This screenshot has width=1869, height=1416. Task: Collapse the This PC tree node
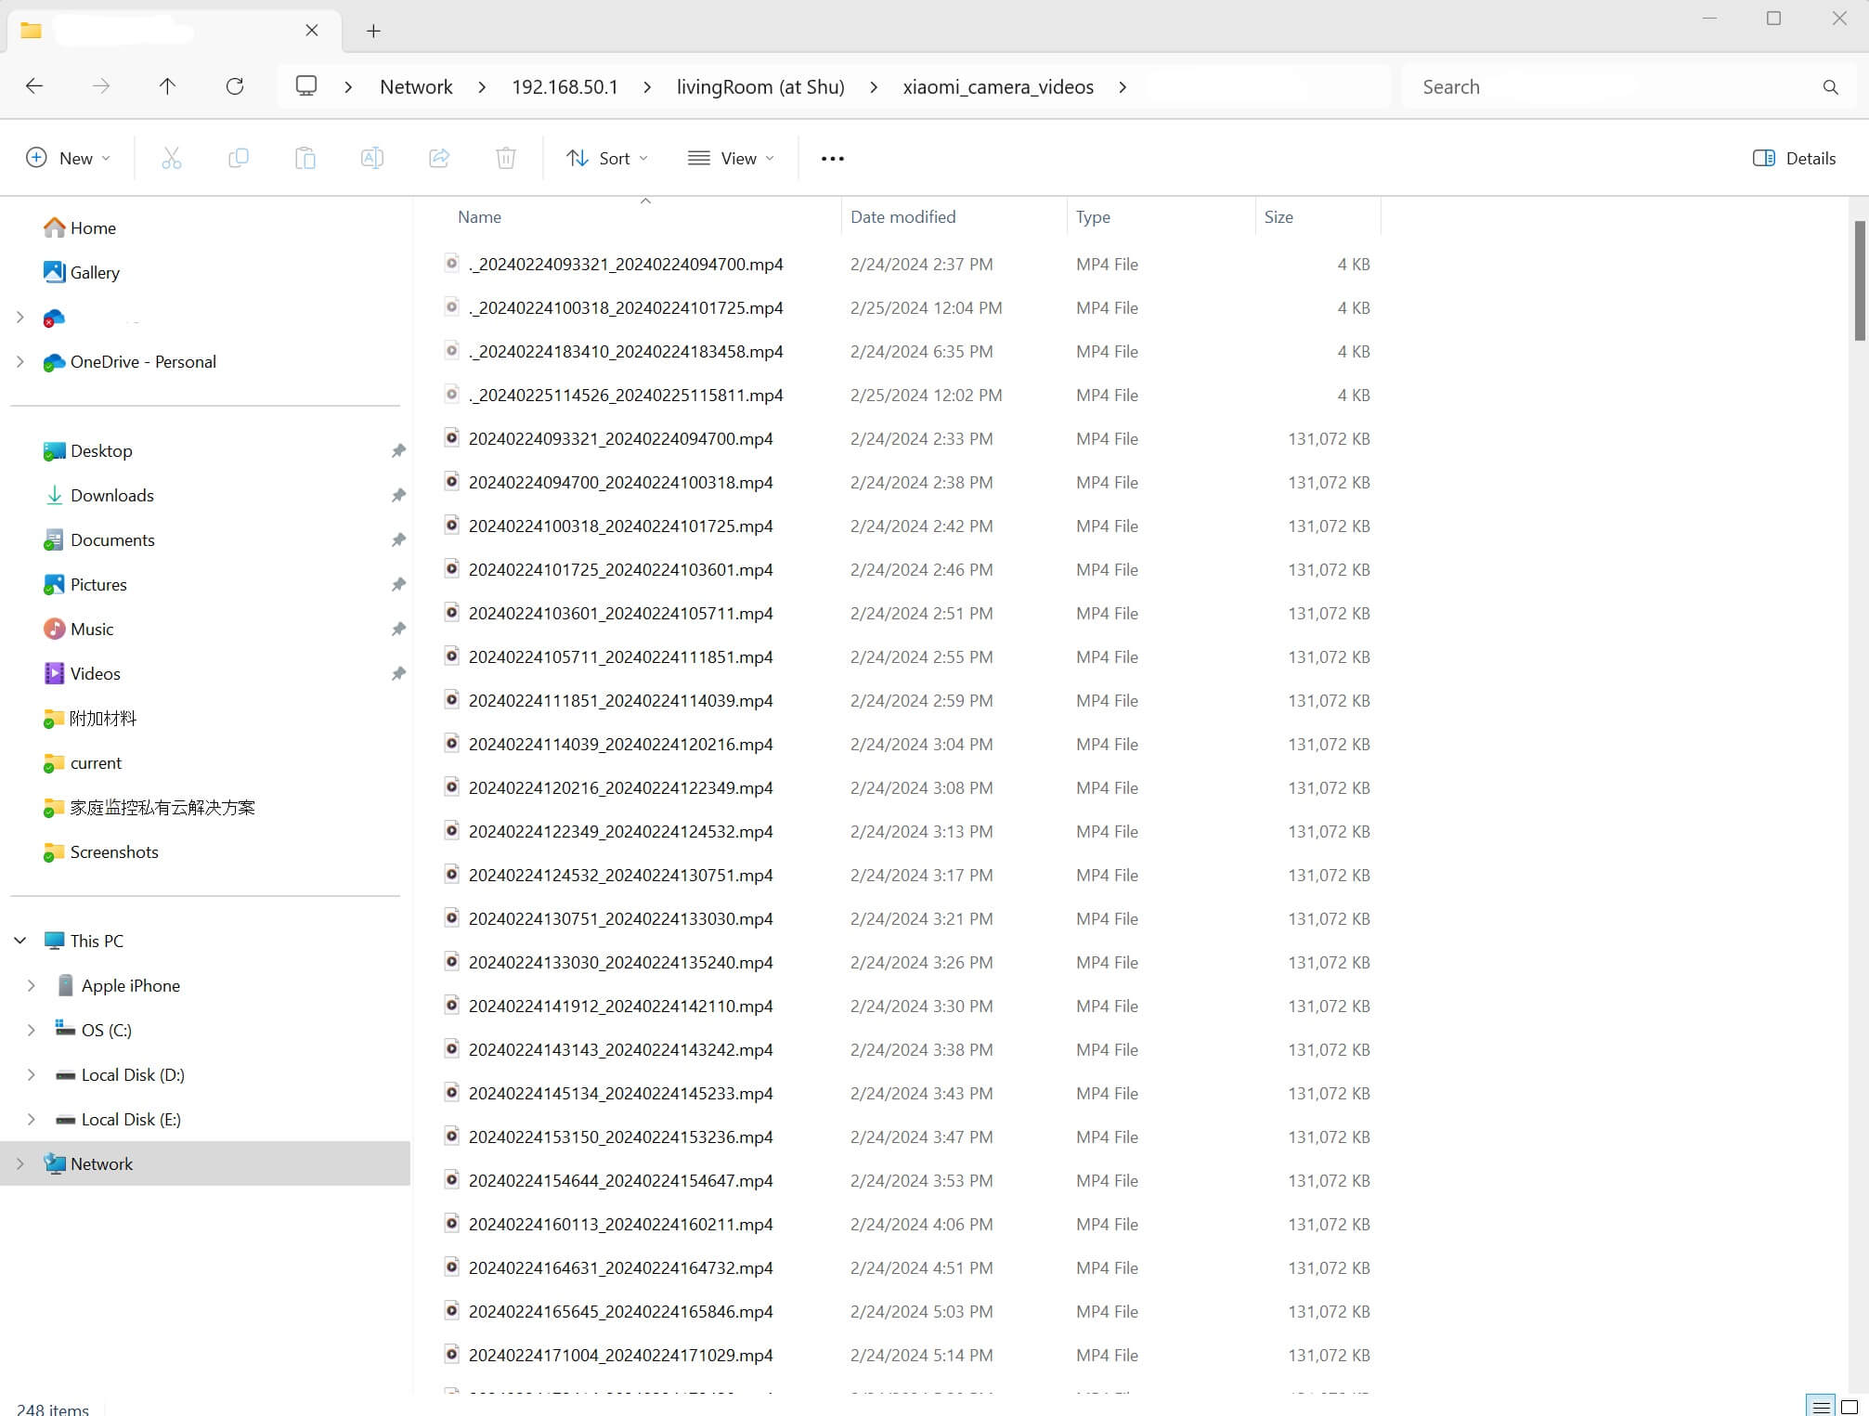tap(19, 941)
